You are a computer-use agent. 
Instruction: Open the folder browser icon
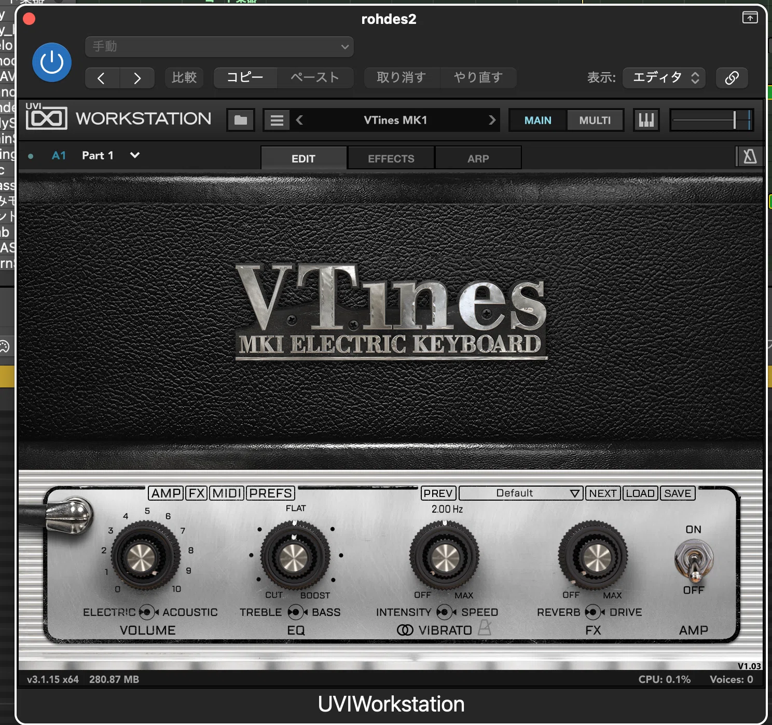[241, 120]
